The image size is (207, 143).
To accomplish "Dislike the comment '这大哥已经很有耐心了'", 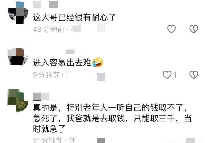I will pyautogui.click(x=194, y=29).
